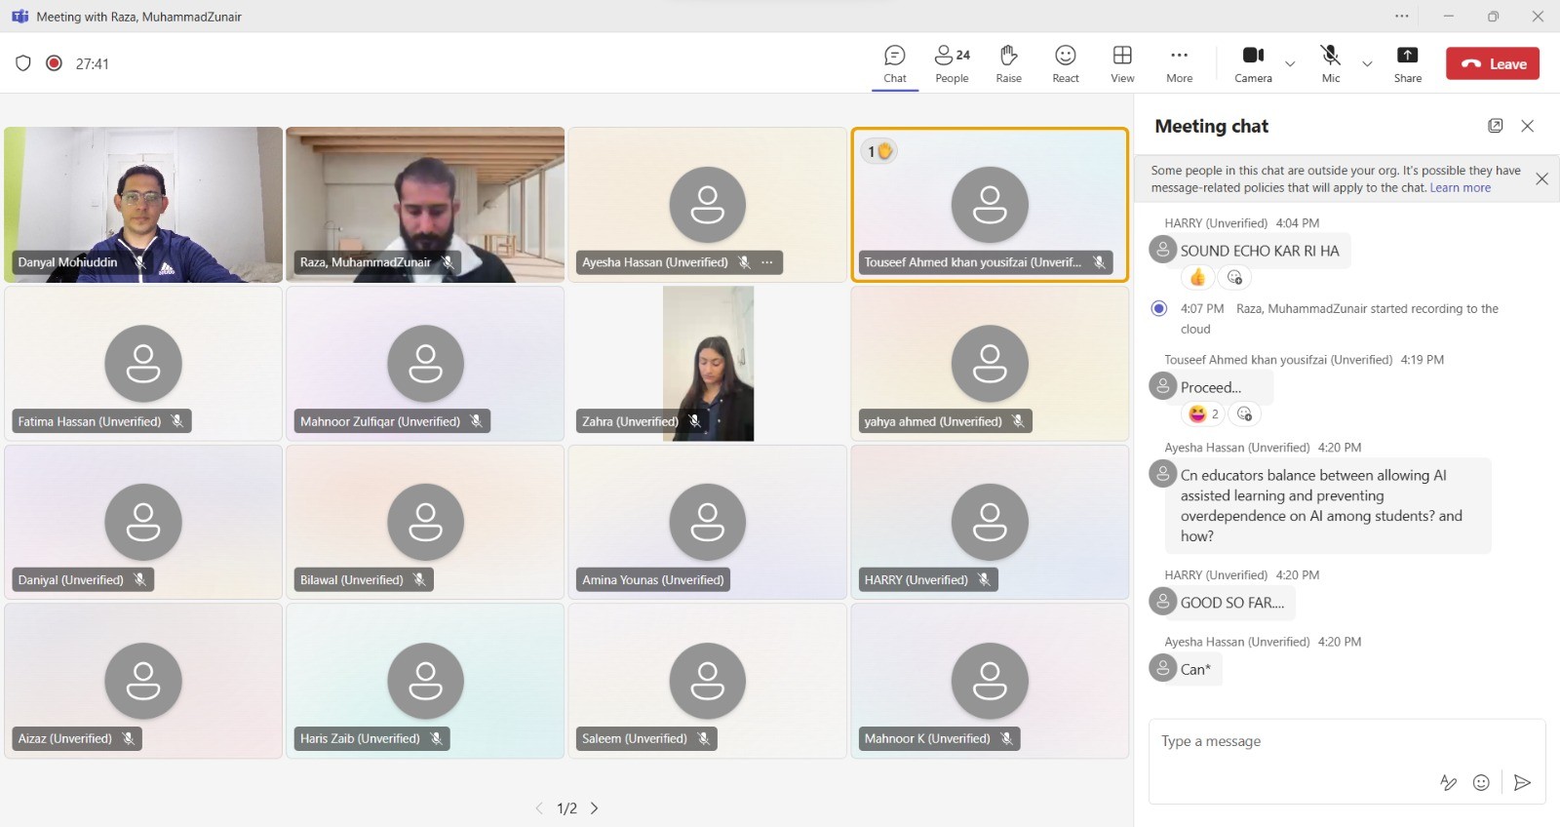
Task: Click Amina Younas name label
Action: click(x=652, y=580)
